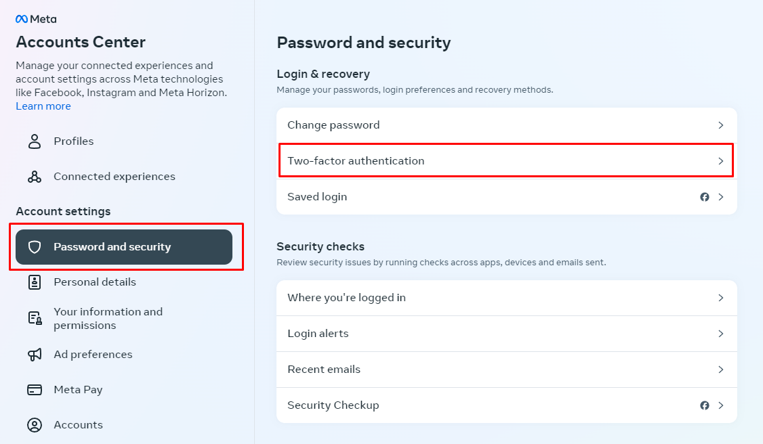Open Where you're logged in

(346, 298)
